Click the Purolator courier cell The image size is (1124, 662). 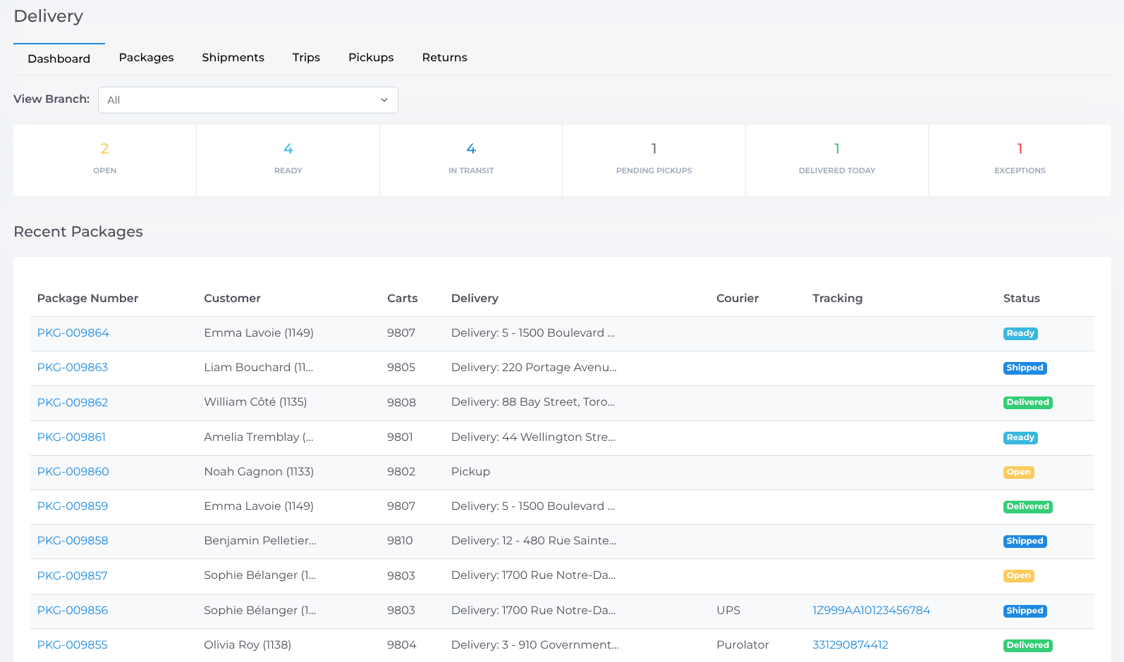coord(743,645)
